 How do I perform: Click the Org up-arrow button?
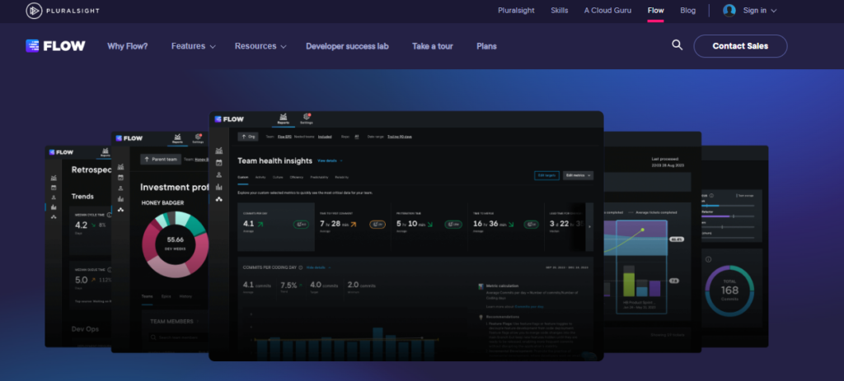[248, 137]
